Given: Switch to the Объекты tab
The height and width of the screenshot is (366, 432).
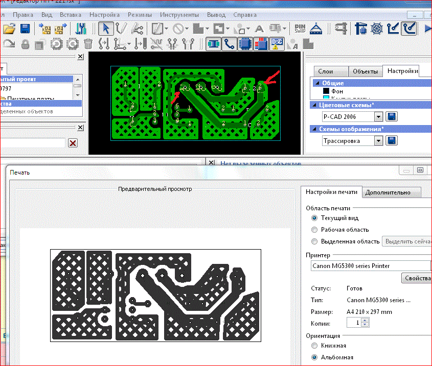Looking at the screenshot, I should coord(366,71).
